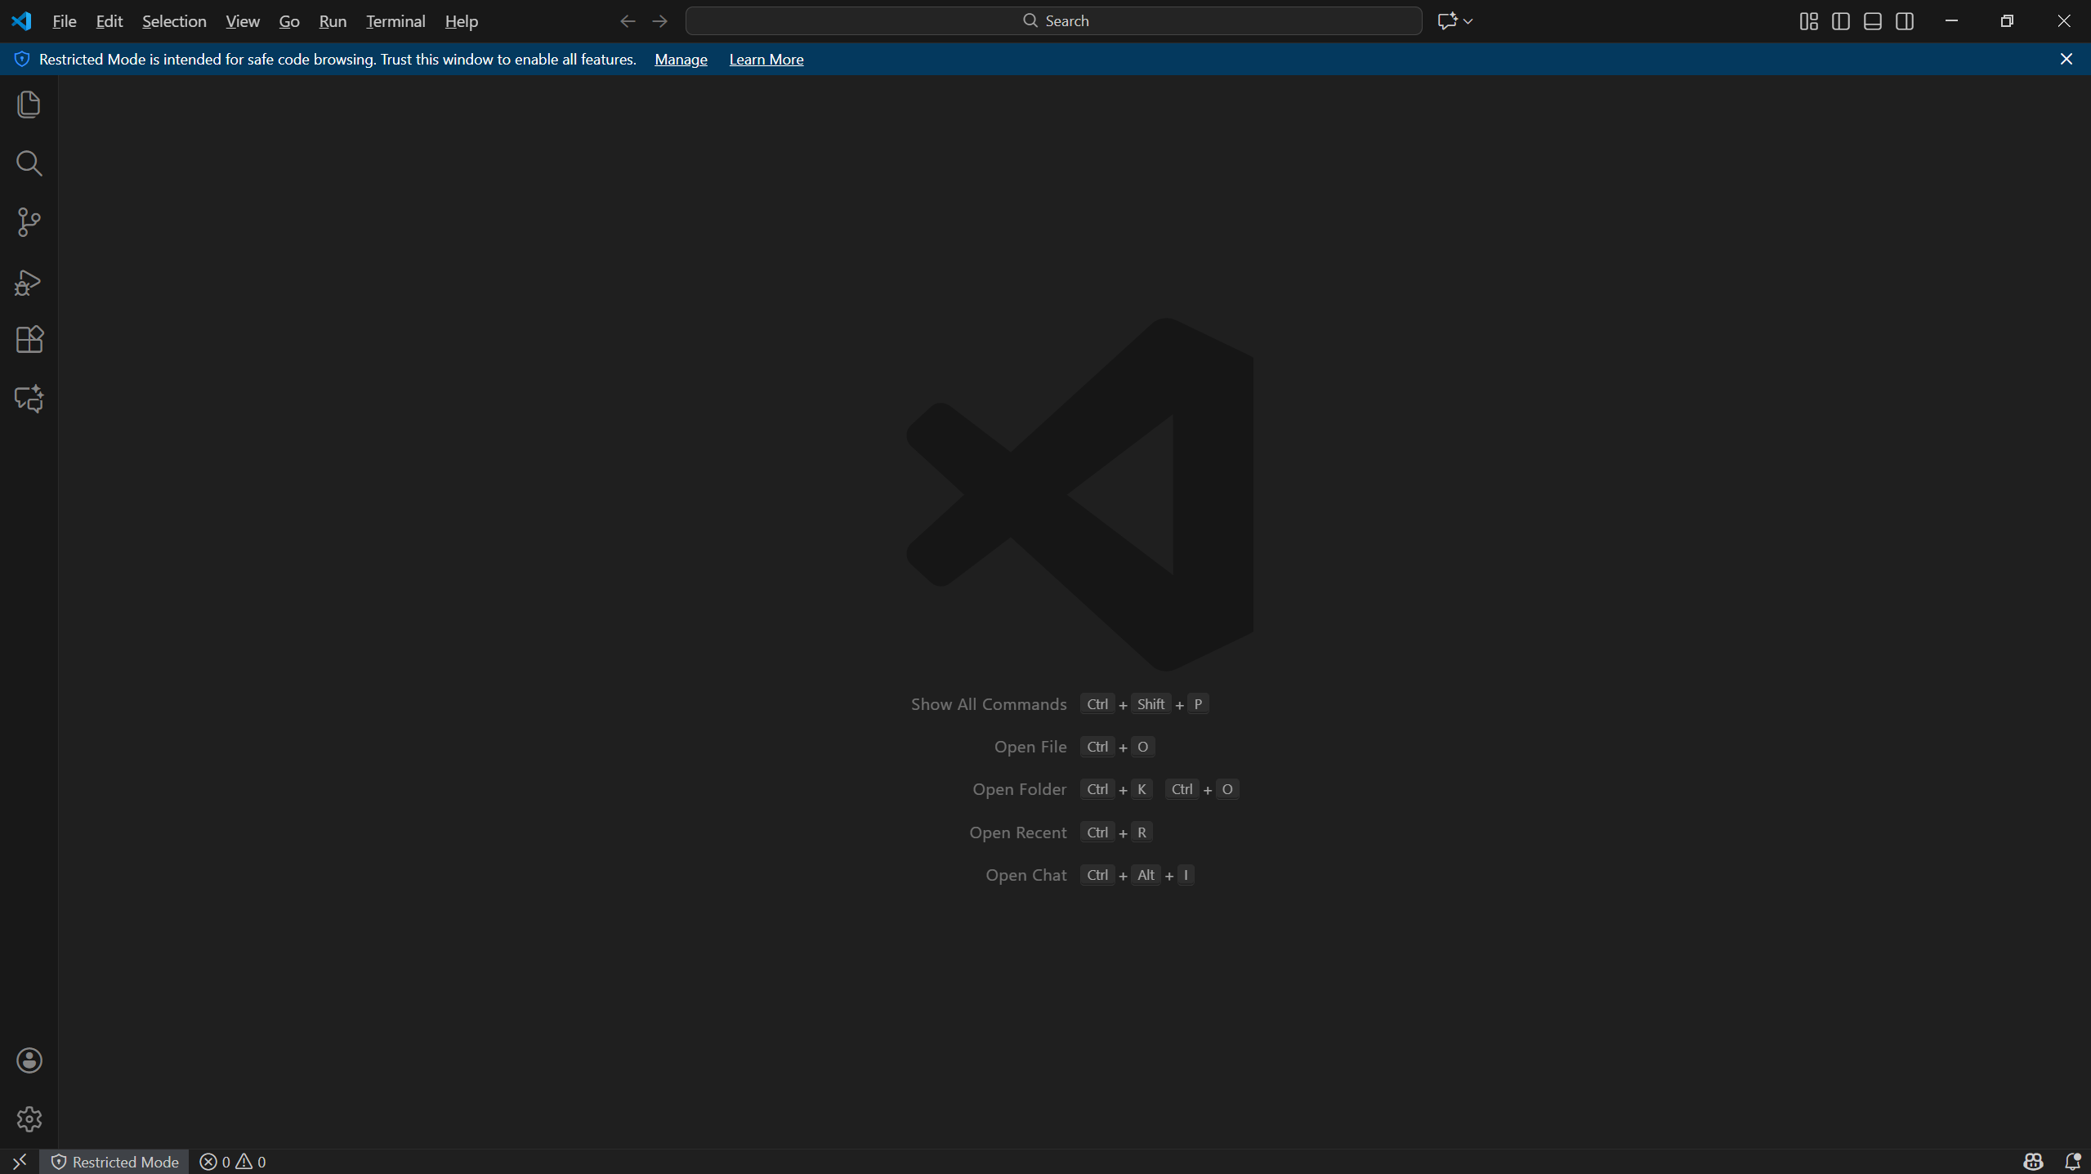Click the Learn More link
2091x1174 pixels.
coord(766,60)
